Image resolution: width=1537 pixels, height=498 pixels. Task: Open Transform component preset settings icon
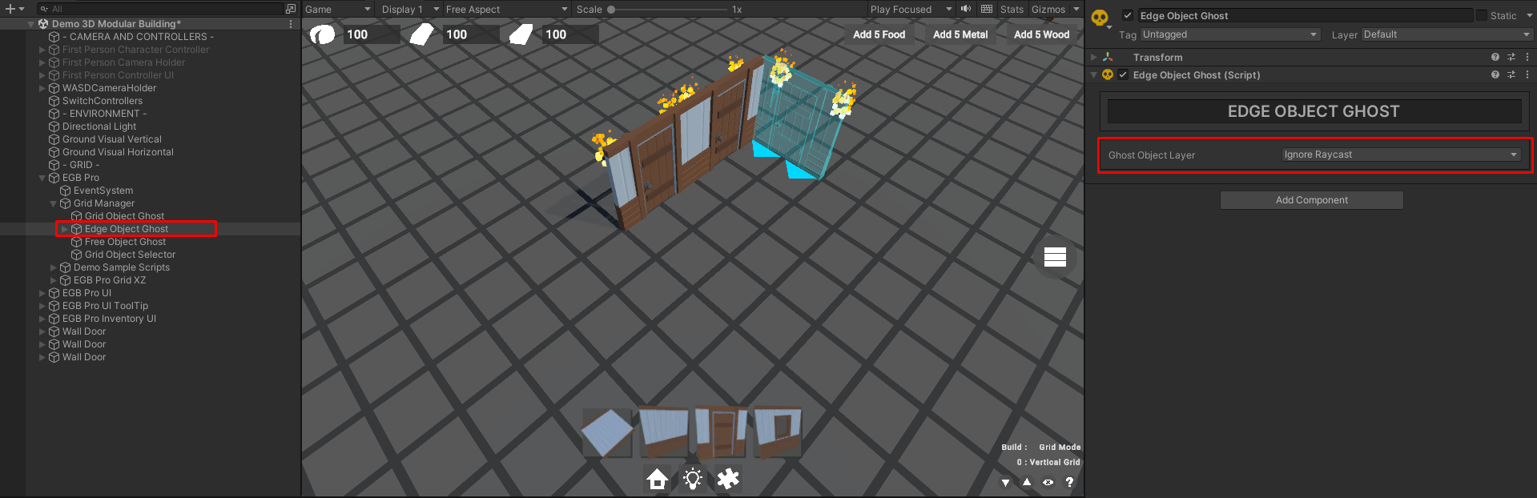click(1511, 58)
